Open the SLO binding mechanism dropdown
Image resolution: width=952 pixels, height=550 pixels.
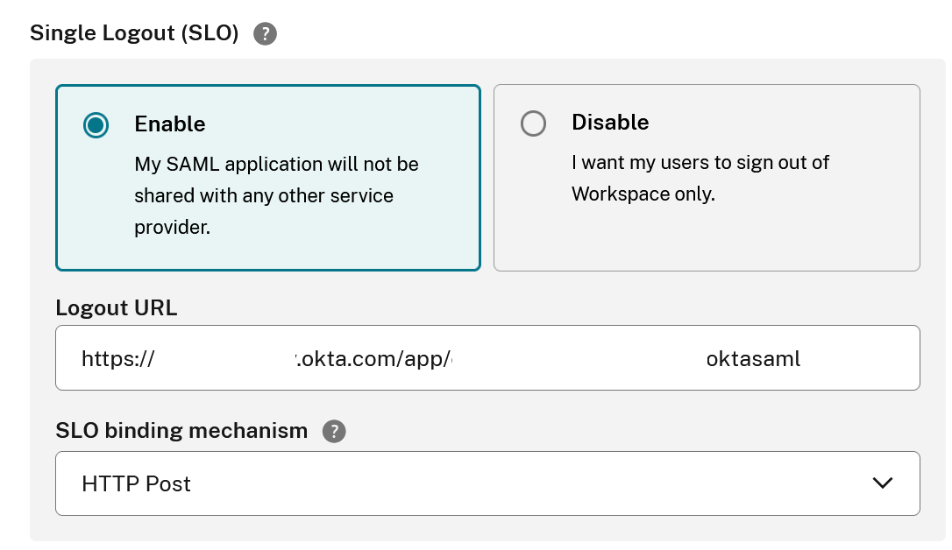tap(487, 483)
